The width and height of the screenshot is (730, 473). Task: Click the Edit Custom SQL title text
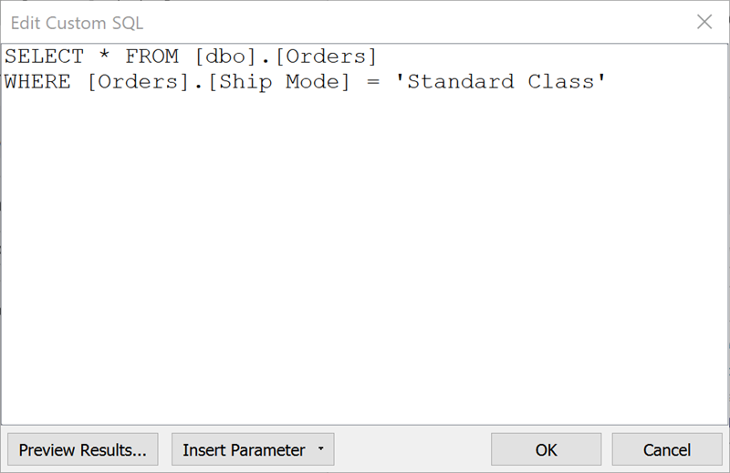pyautogui.click(x=77, y=22)
